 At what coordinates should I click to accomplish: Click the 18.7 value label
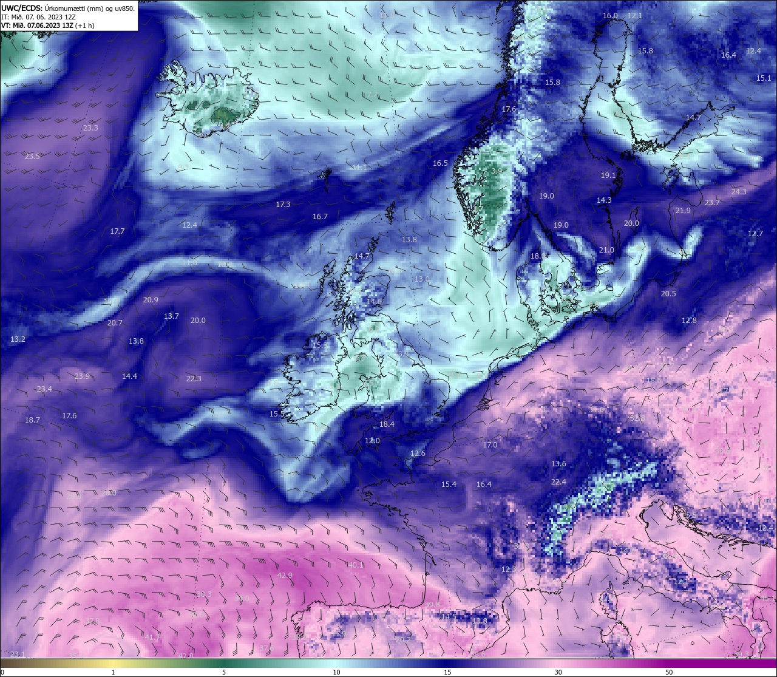point(32,420)
